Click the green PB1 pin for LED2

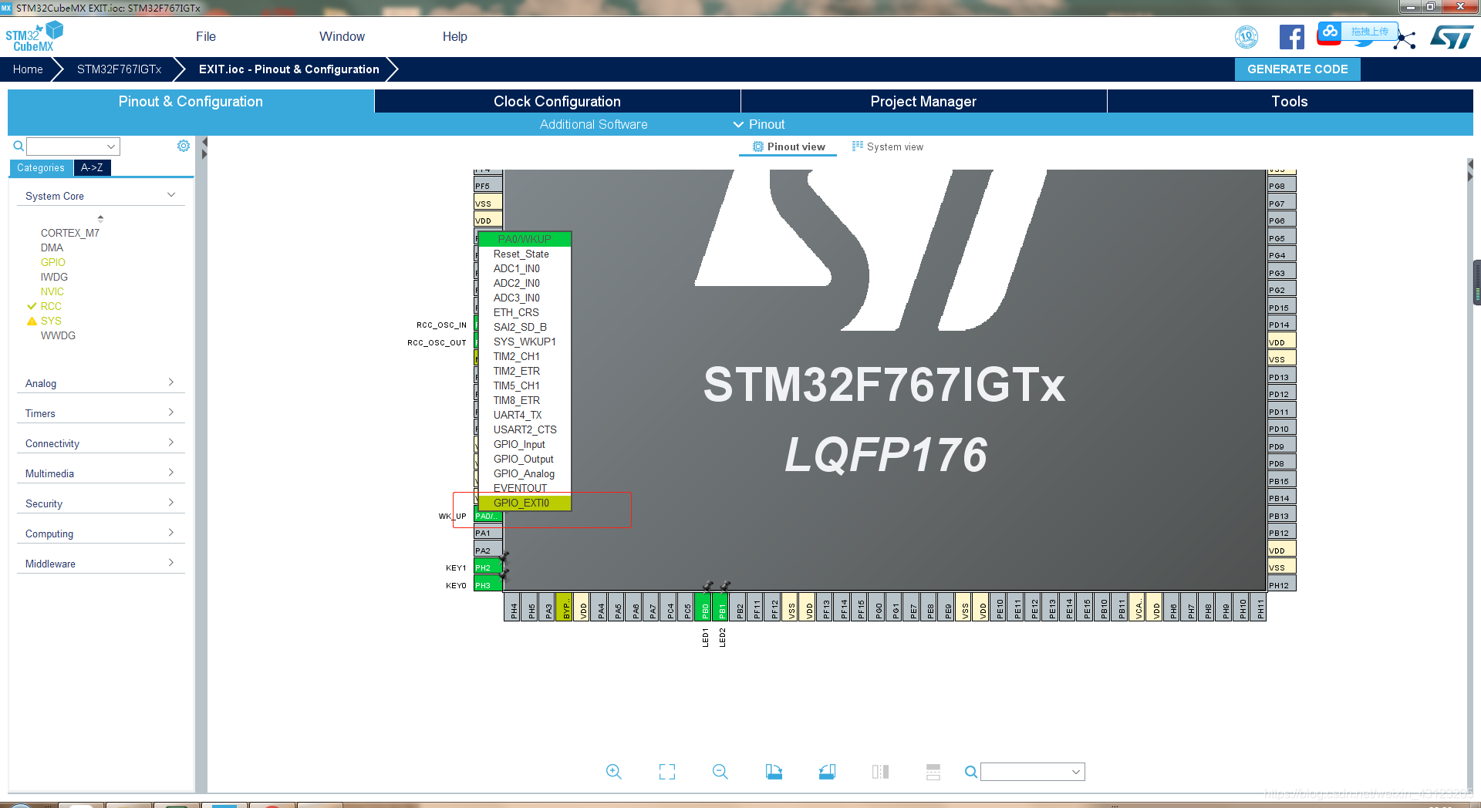[721, 607]
